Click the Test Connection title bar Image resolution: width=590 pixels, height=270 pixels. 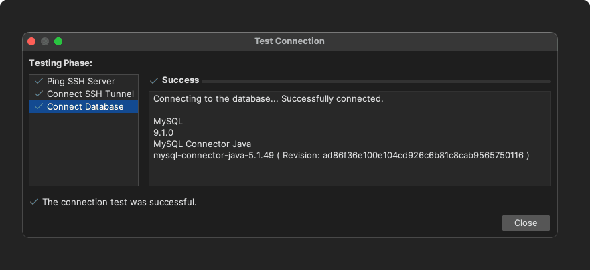click(x=289, y=41)
